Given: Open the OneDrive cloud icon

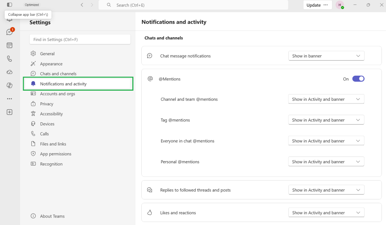Looking at the screenshot, I should click(x=9, y=72).
